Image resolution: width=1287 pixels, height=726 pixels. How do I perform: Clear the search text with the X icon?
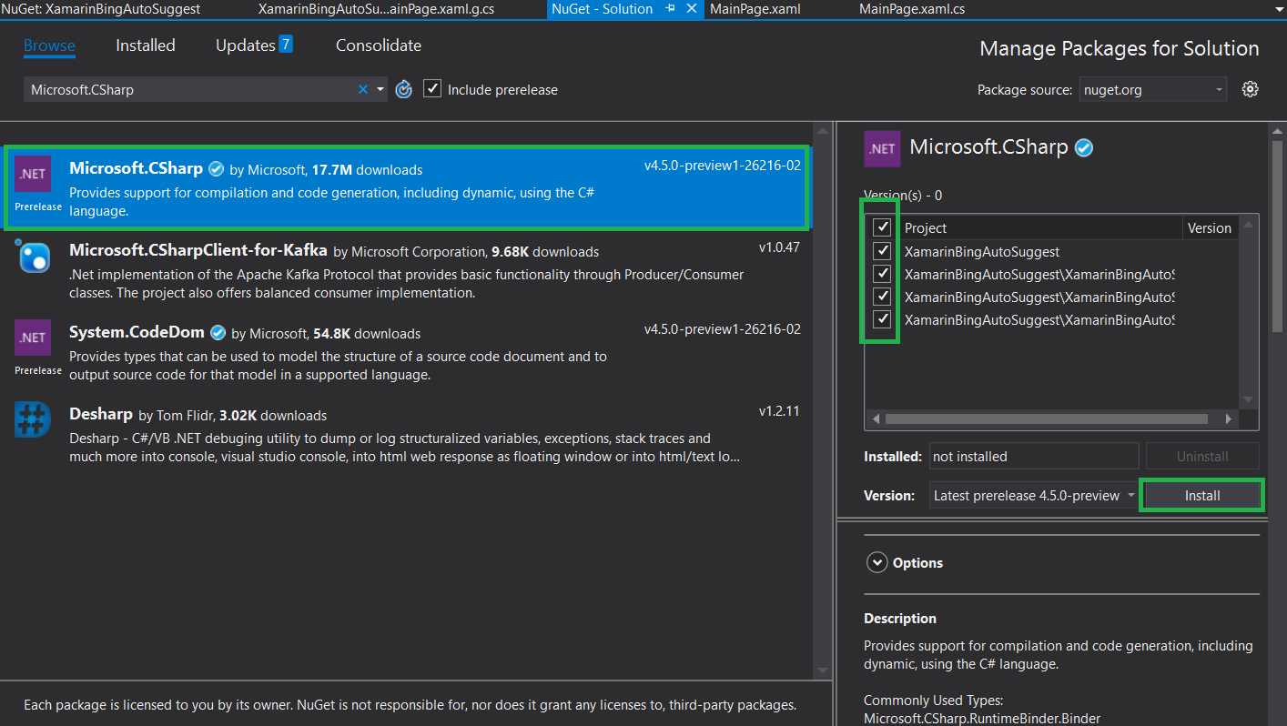[x=363, y=89]
